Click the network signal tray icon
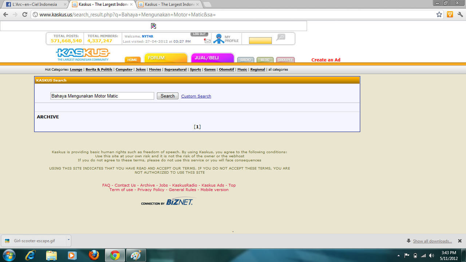466x262 pixels. coord(423,255)
